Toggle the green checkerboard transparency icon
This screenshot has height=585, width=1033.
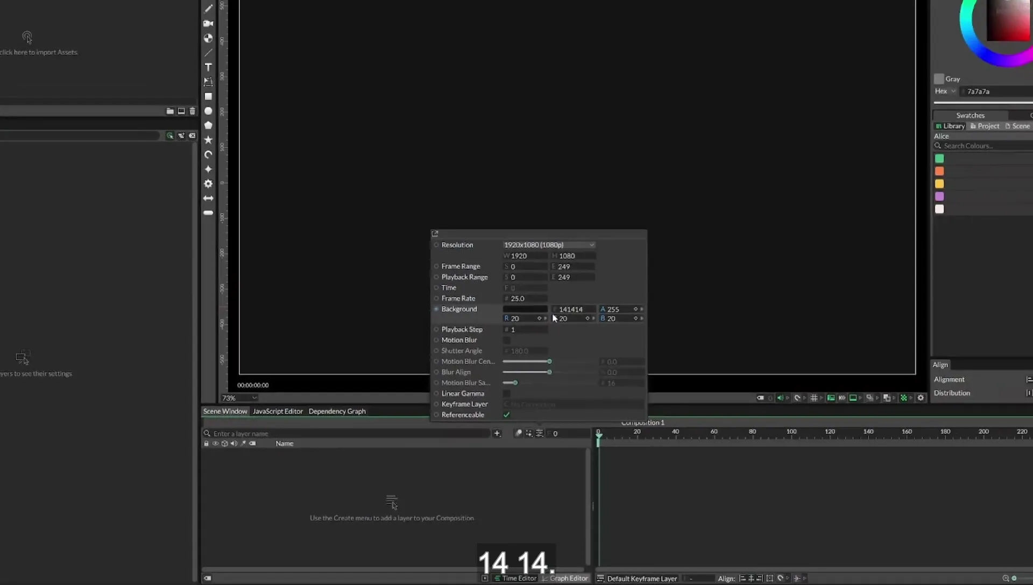coord(904,398)
